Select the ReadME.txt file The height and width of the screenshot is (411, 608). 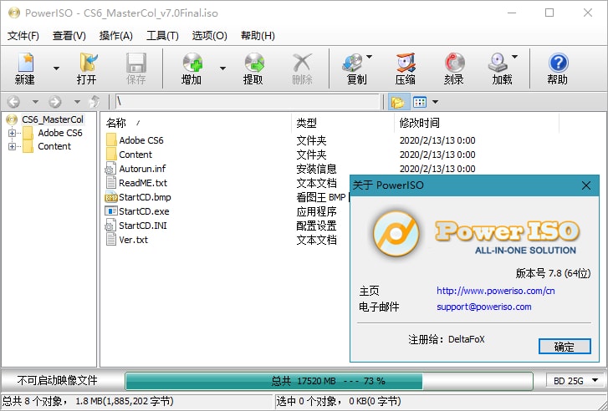point(143,183)
